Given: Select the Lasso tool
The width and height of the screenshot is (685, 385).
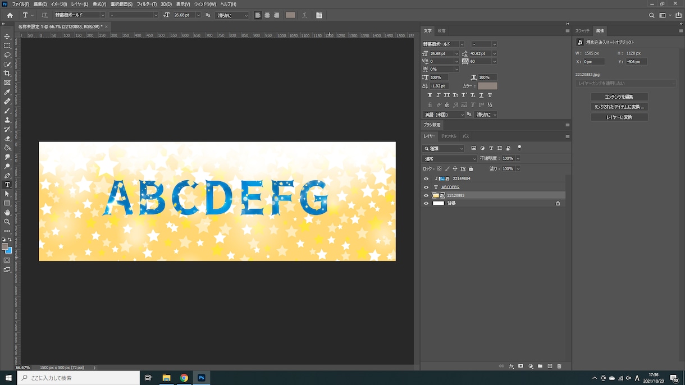Looking at the screenshot, I should click(7, 55).
